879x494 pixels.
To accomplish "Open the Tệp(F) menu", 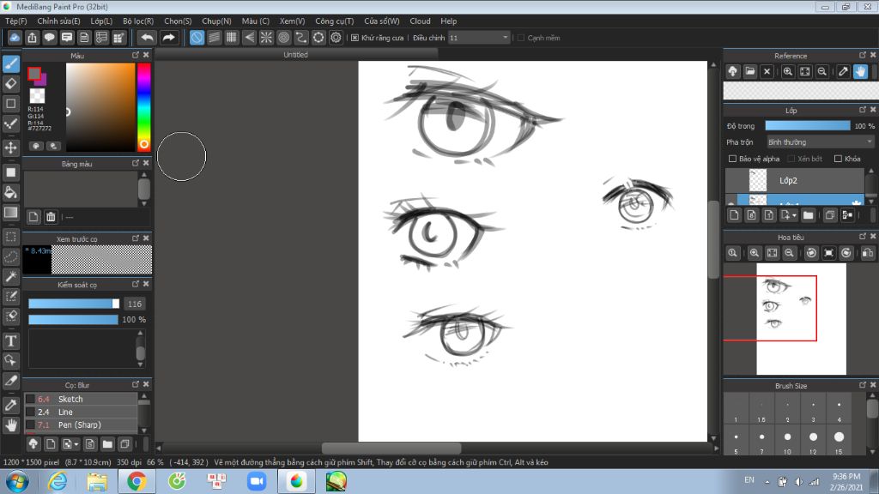I will 15,21.
